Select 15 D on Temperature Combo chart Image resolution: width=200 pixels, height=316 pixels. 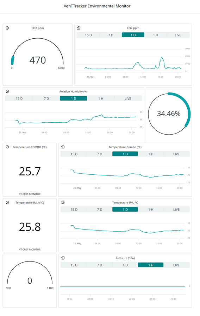pyautogui.click(x=74, y=154)
